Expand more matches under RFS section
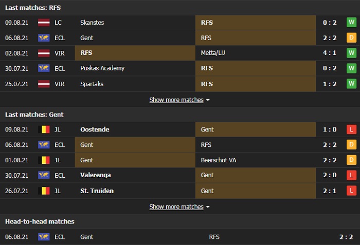The width and height of the screenshot is (360, 245). (x=176, y=100)
